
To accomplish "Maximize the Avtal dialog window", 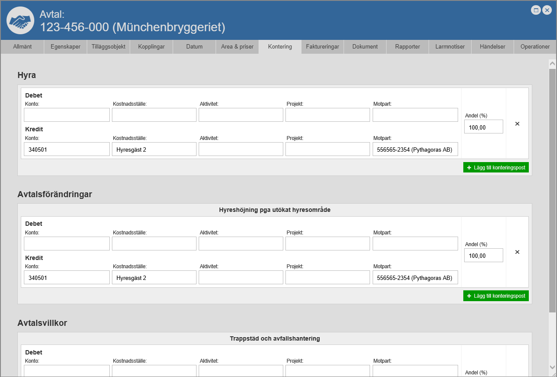I will pos(536,10).
